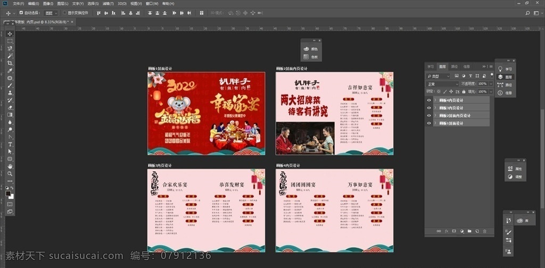Expand the 画板3内页设计 artboard group
The height and width of the screenshot is (268, 545).
[435, 108]
